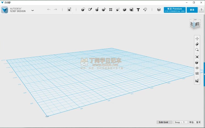The width and height of the screenshot is (205, 128).
Task: Open the 单位 units selector
Action: [x=195, y=122]
